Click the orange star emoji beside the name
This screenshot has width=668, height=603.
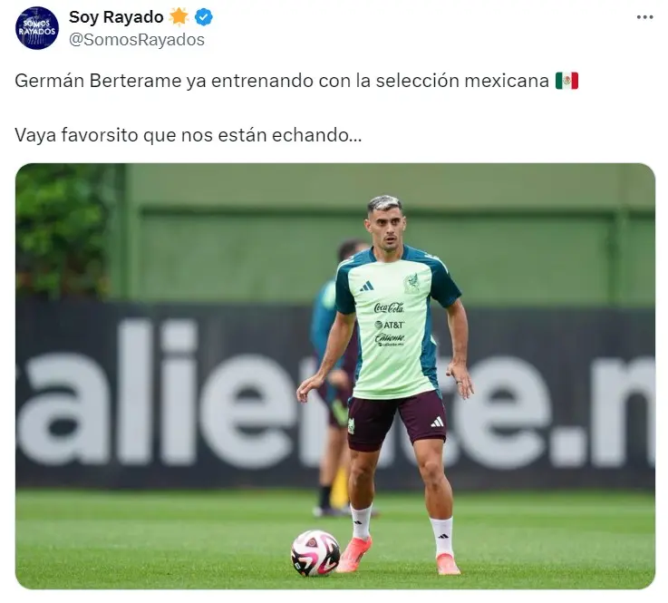point(179,17)
